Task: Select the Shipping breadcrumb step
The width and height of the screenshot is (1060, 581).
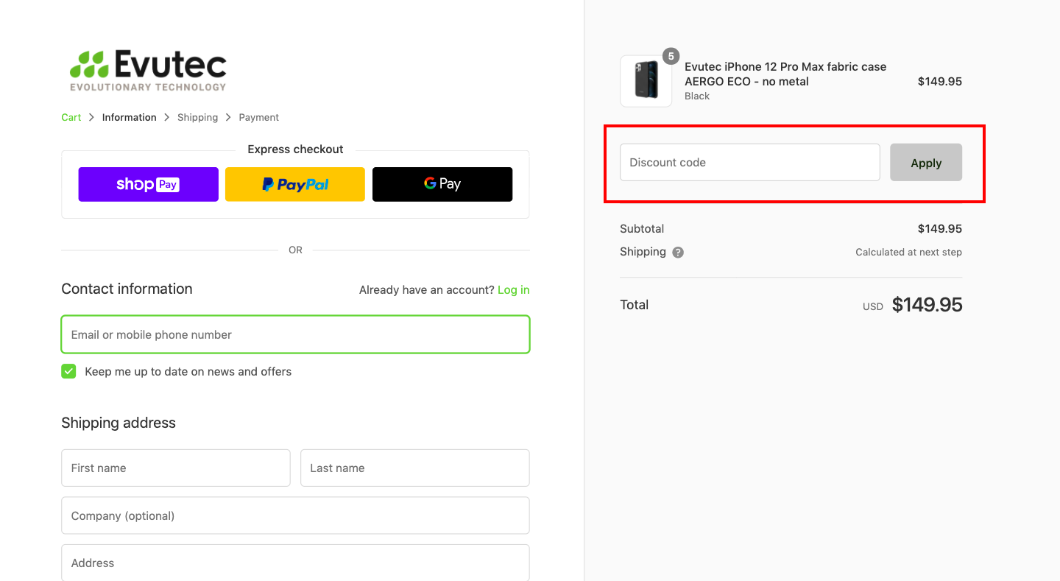Action: 197,117
